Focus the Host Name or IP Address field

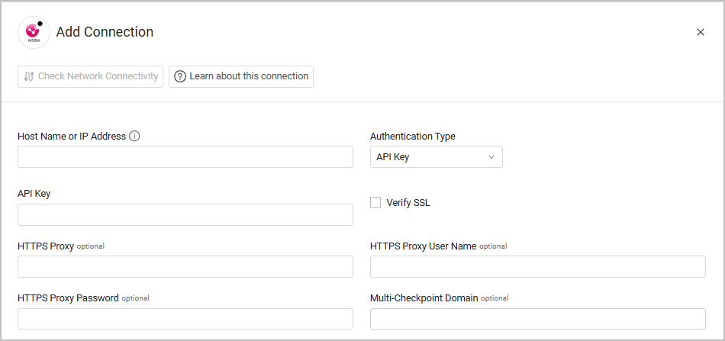tap(185, 157)
